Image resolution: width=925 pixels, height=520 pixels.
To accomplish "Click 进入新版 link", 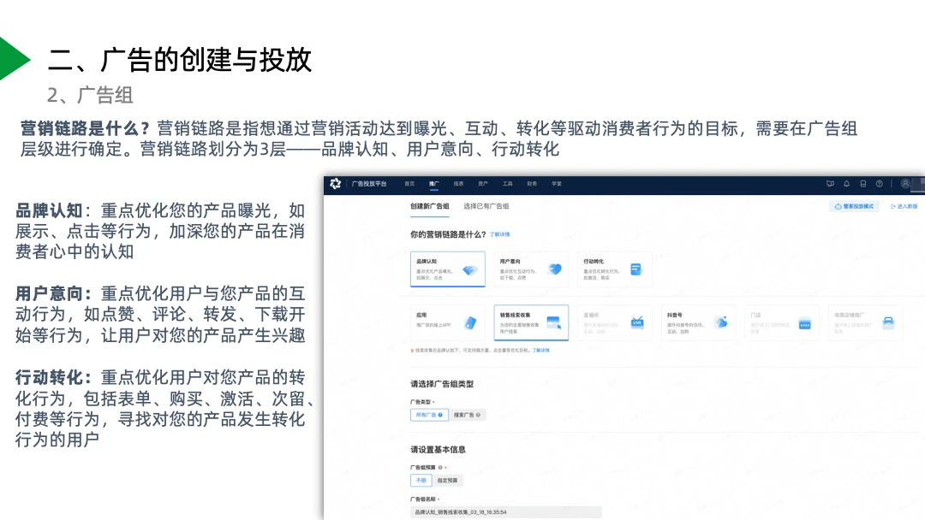I will click(904, 206).
